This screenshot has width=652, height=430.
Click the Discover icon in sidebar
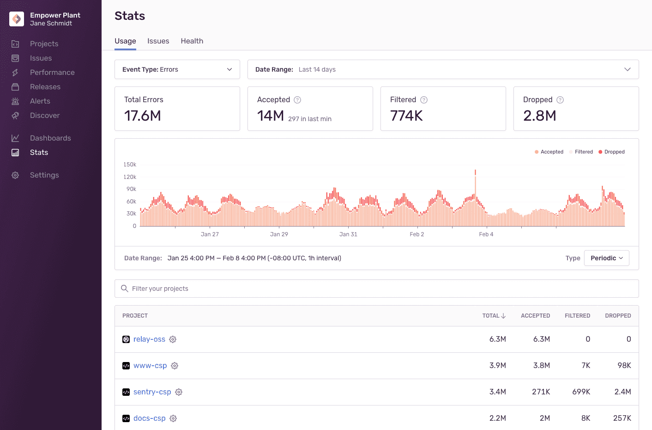click(15, 115)
